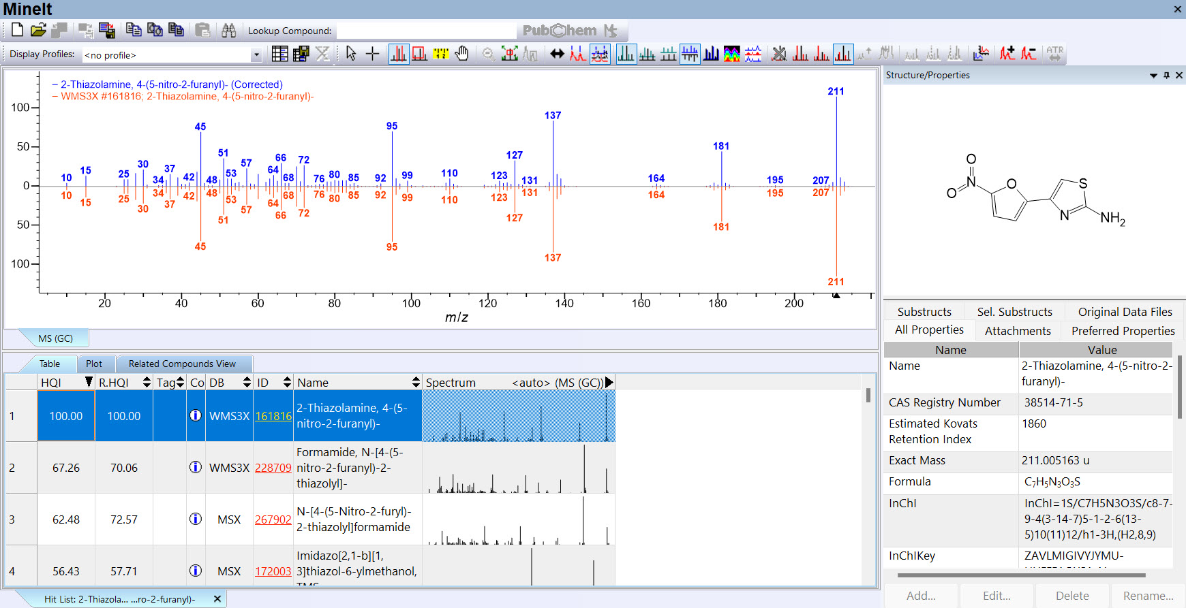Open the Preferred Properties tab
The image size is (1186, 608).
(1123, 331)
